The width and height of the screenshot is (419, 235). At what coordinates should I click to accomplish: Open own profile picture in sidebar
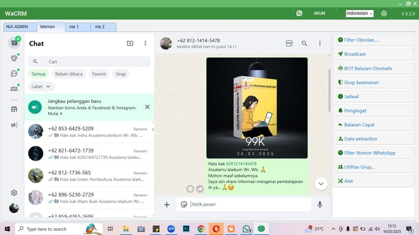[14, 208]
